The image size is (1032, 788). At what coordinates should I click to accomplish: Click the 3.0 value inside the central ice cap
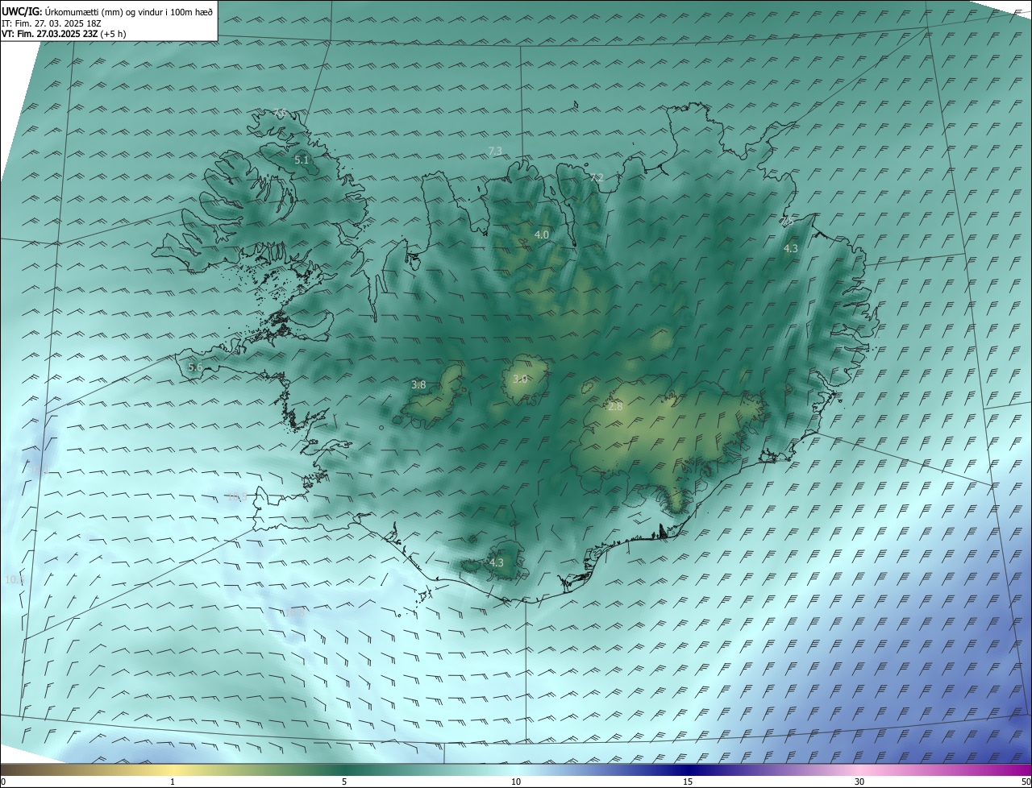(x=520, y=379)
